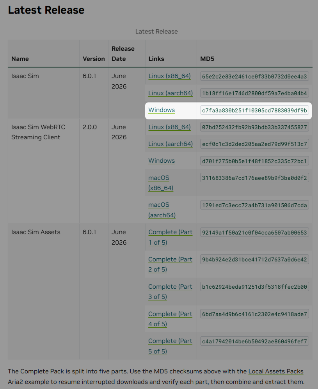Select MD5 hash 1291ed7c3ecc72a4b731a901506d7cda

(254, 205)
